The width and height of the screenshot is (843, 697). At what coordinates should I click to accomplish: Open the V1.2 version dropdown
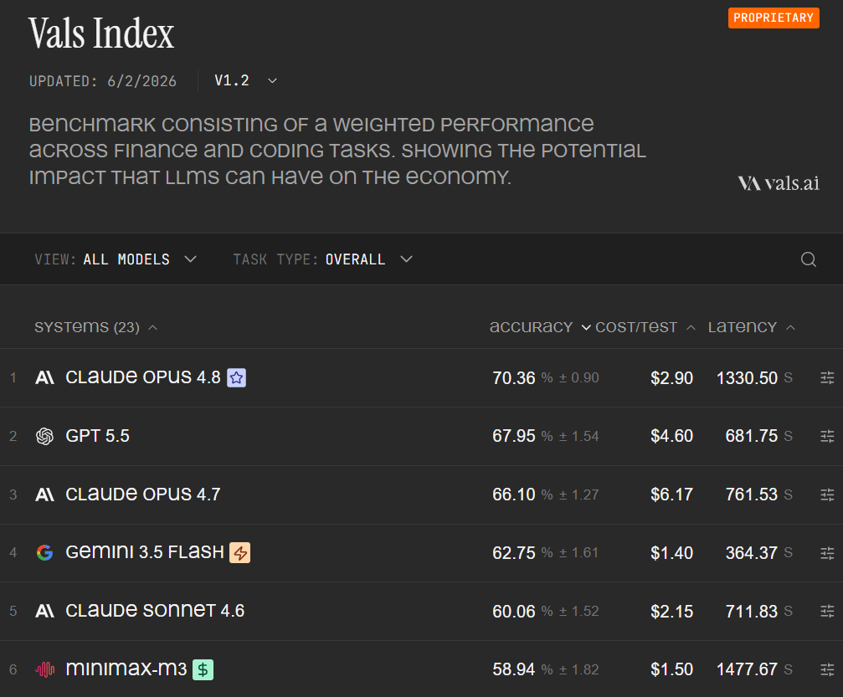coord(245,80)
